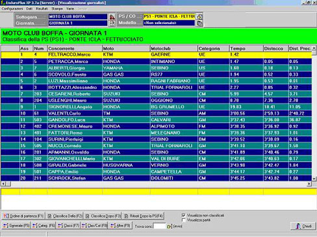The image size is (317, 237).
Task: Click the Chiudi button
Action: 303,226
